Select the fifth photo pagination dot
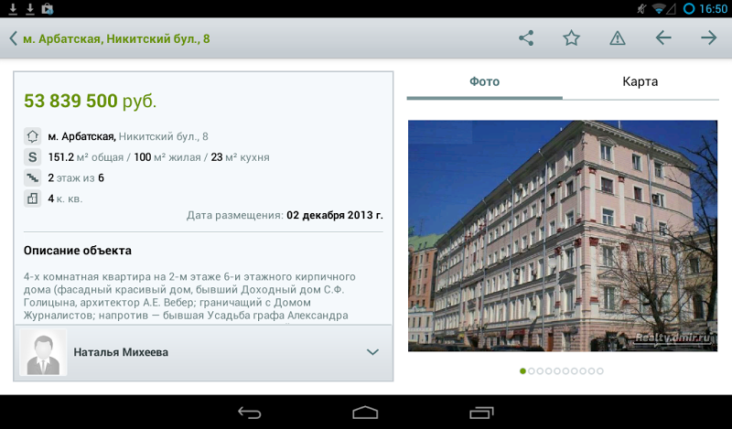Image resolution: width=732 pixels, height=429 pixels. tap(557, 371)
